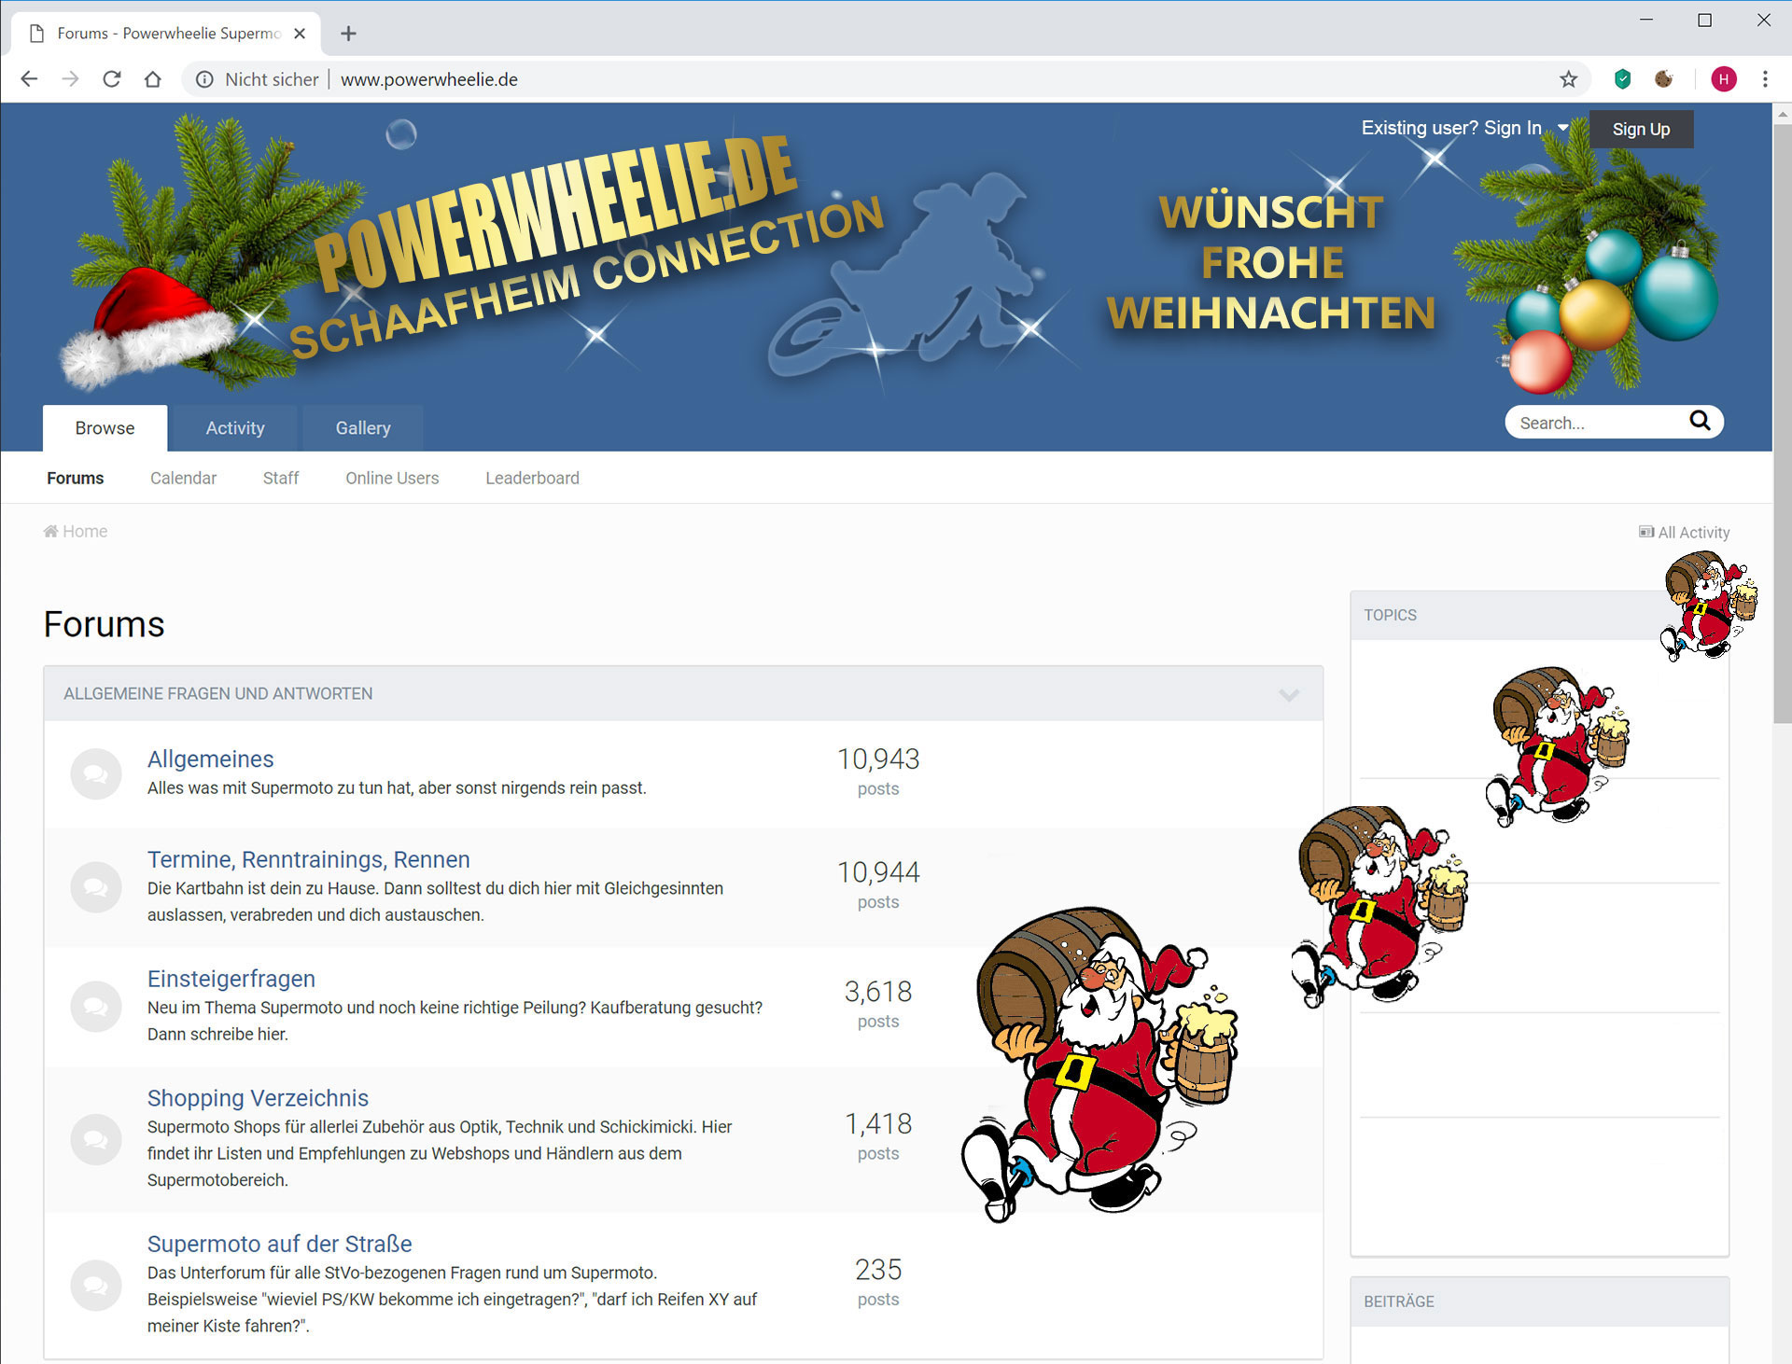
Task: Click the Allgemeines forum bubble icon
Action: coord(96,773)
